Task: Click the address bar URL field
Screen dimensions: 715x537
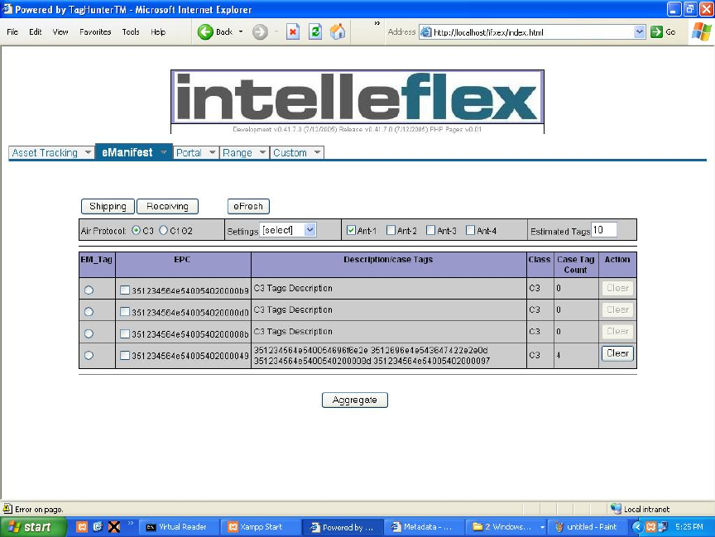Action: (x=532, y=32)
